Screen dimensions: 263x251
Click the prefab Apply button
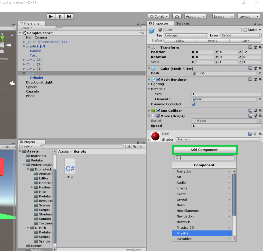tap(245, 41)
